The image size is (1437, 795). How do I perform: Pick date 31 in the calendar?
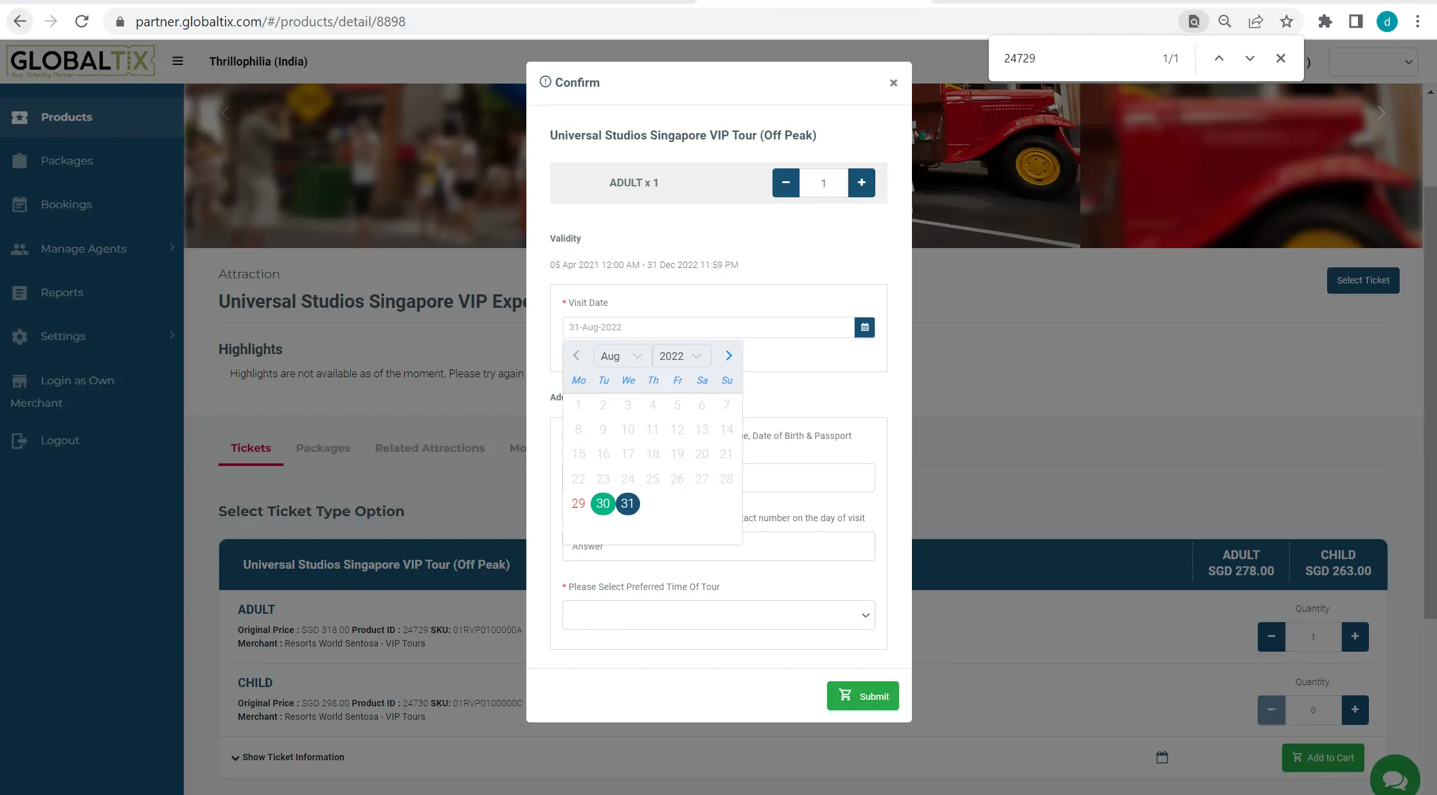627,503
